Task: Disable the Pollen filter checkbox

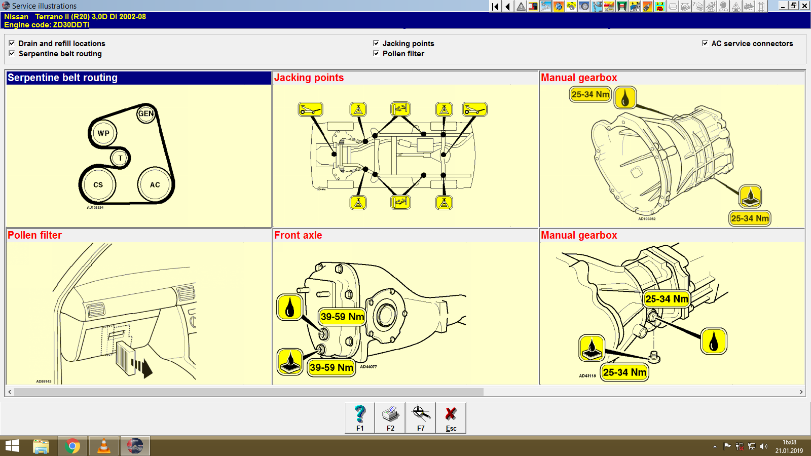Action: click(376, 54)
